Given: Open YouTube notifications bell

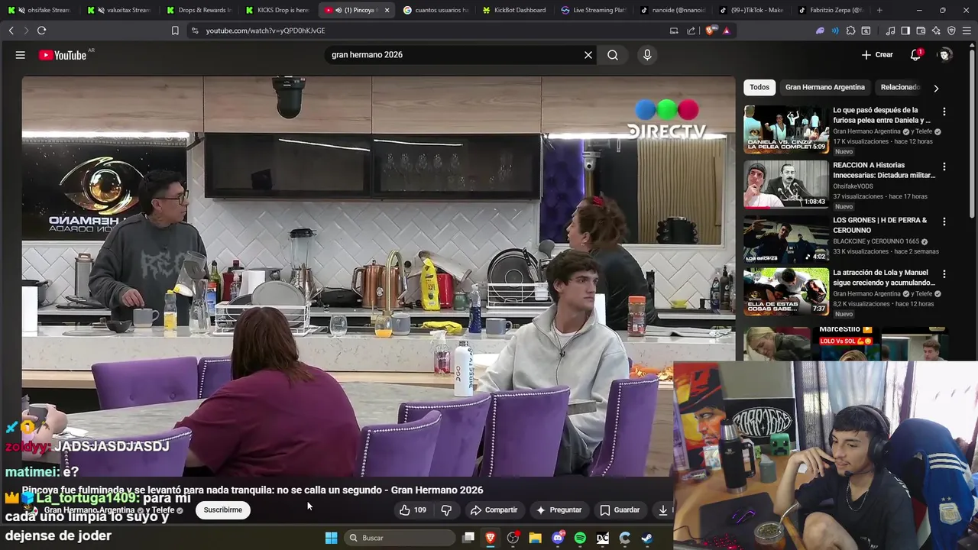Looking at the screenshot, I should pyautogui.click(x=915, y=55).
